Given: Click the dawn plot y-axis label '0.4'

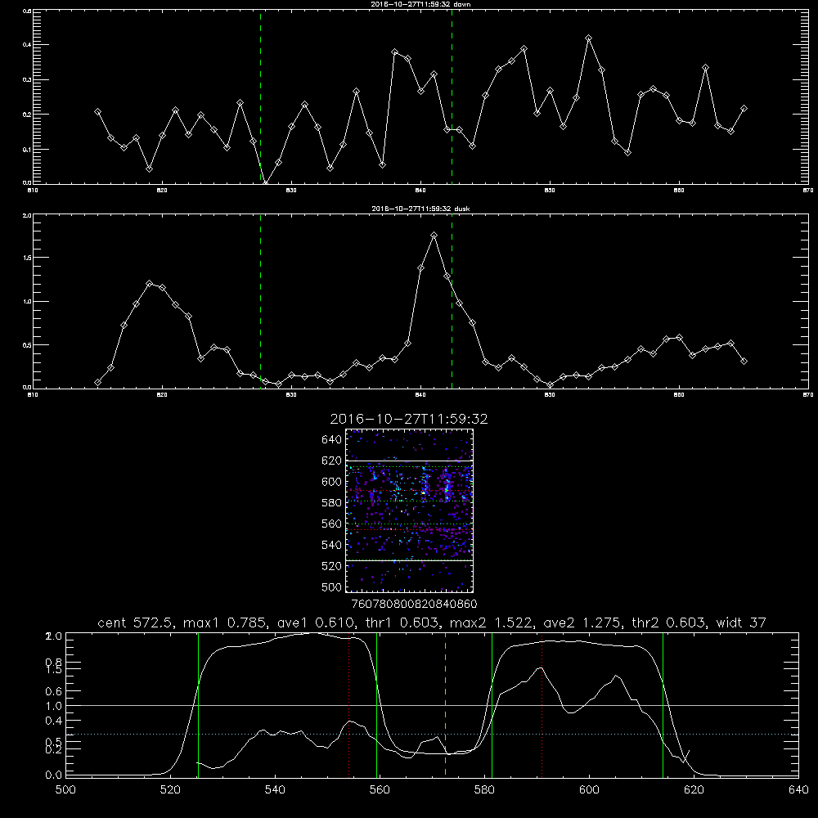Looking at the screenshot, I should pos(27,45).
